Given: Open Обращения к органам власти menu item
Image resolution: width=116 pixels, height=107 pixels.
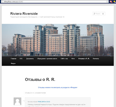Looking at the screenshot, I should tap(47, 59).
